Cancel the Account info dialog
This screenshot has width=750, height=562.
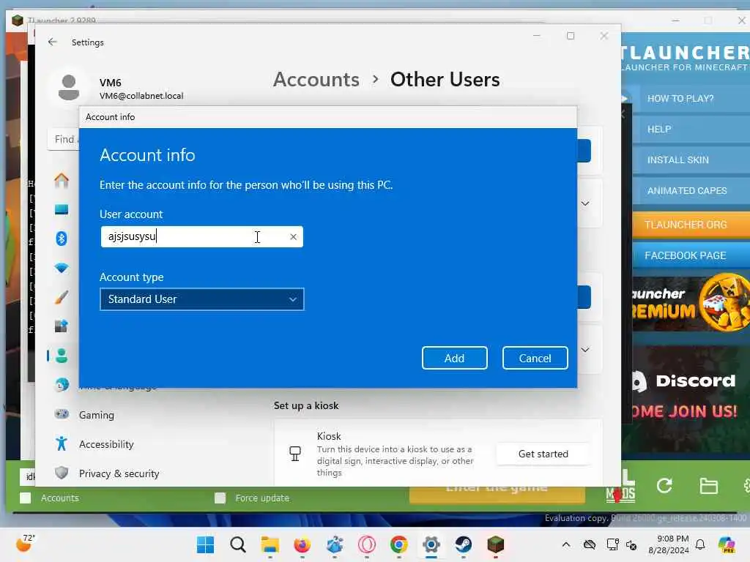click(x=535, y=358)
